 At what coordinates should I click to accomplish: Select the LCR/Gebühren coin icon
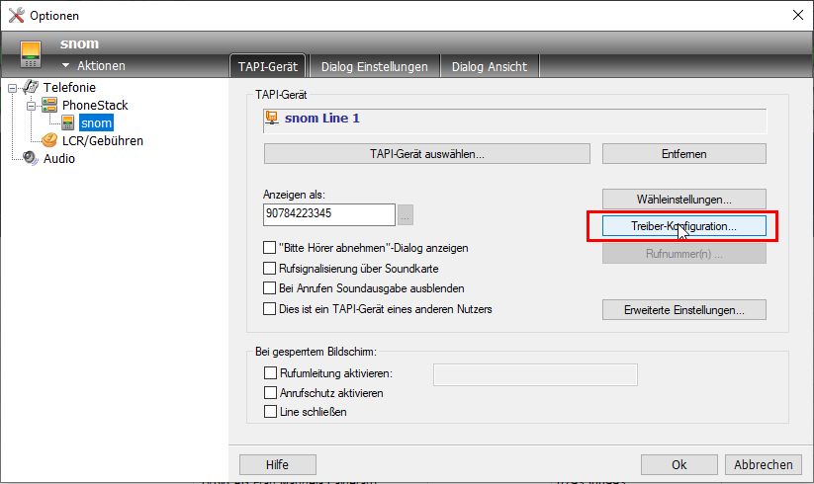49,140
